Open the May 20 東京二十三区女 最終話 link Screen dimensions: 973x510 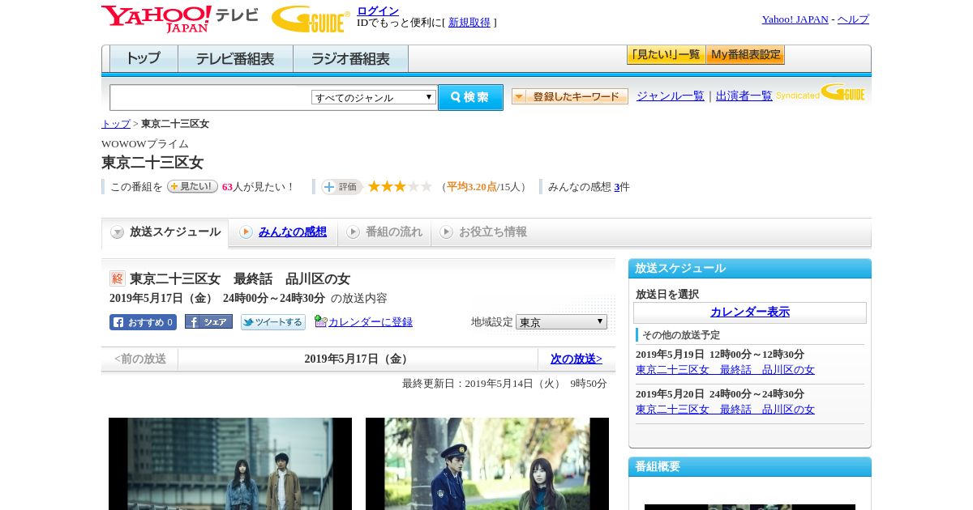coord(725,410)
